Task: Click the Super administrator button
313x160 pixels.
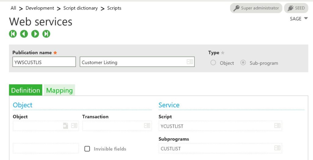Action: [256, 8]
